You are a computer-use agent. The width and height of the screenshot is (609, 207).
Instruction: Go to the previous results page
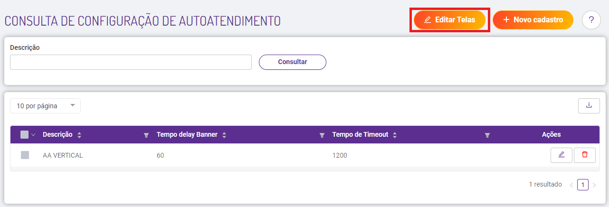click(x=571, y=185)
